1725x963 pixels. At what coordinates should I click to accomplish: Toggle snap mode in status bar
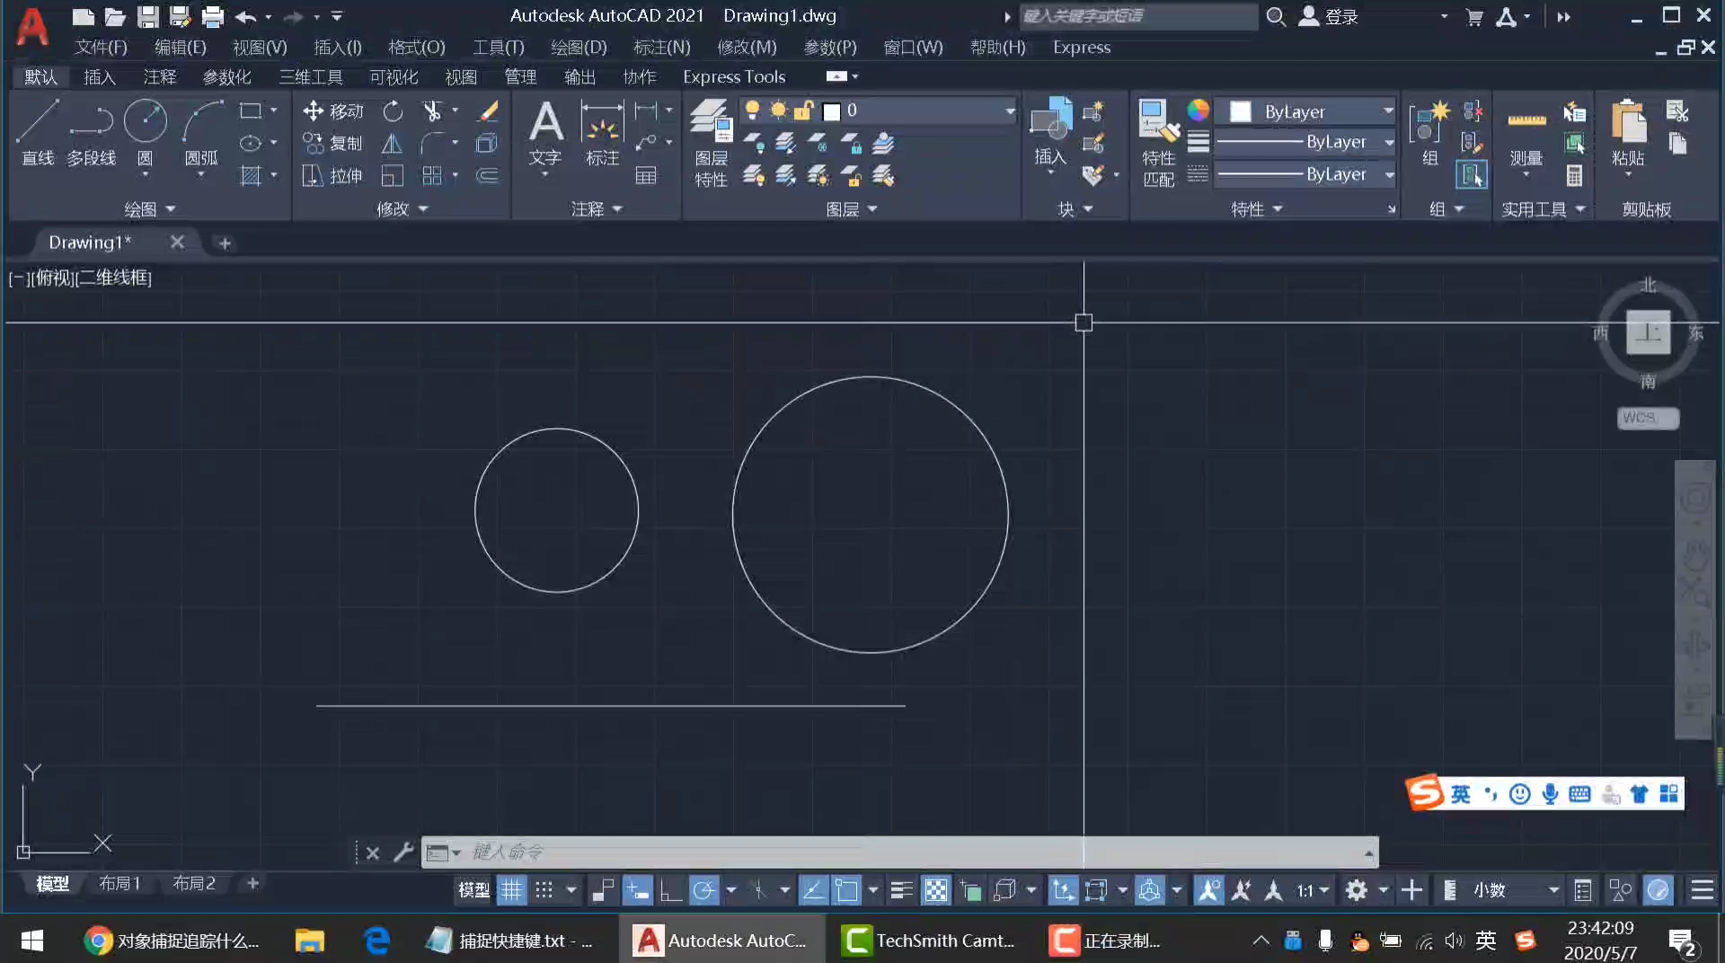[544, 890]
